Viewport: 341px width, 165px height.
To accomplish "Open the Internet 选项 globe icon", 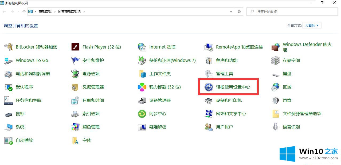I will coord(142,47).
